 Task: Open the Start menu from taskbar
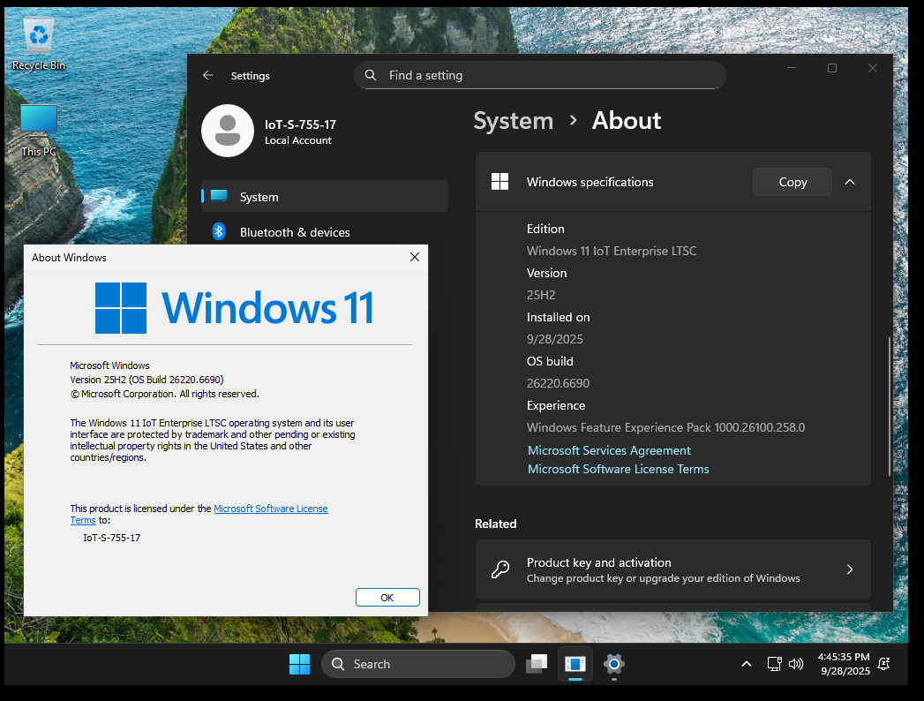click(x=299, y=664)
